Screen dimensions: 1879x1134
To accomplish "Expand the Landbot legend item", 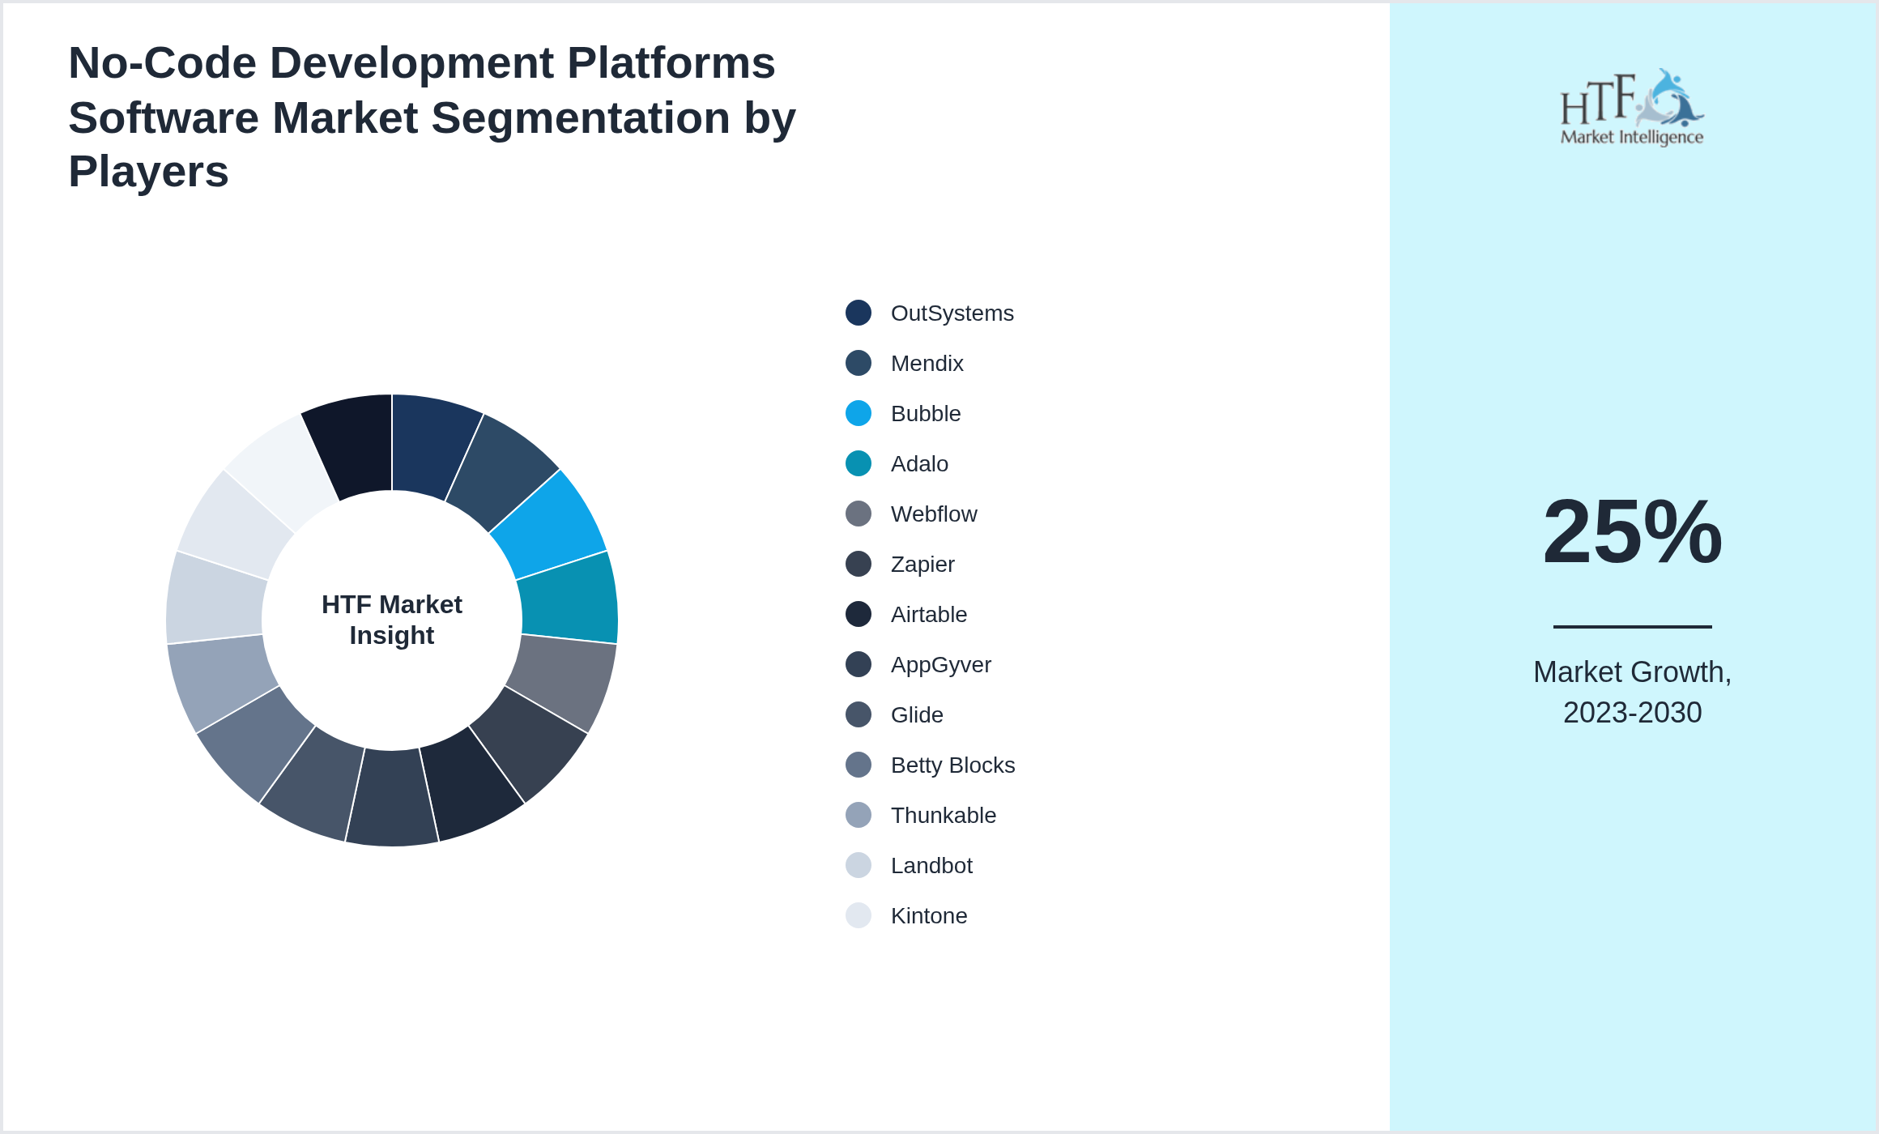I will pyautogui.click(x=932, y=866).
